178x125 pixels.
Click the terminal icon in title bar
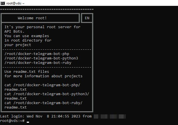(x=3, y=3)
